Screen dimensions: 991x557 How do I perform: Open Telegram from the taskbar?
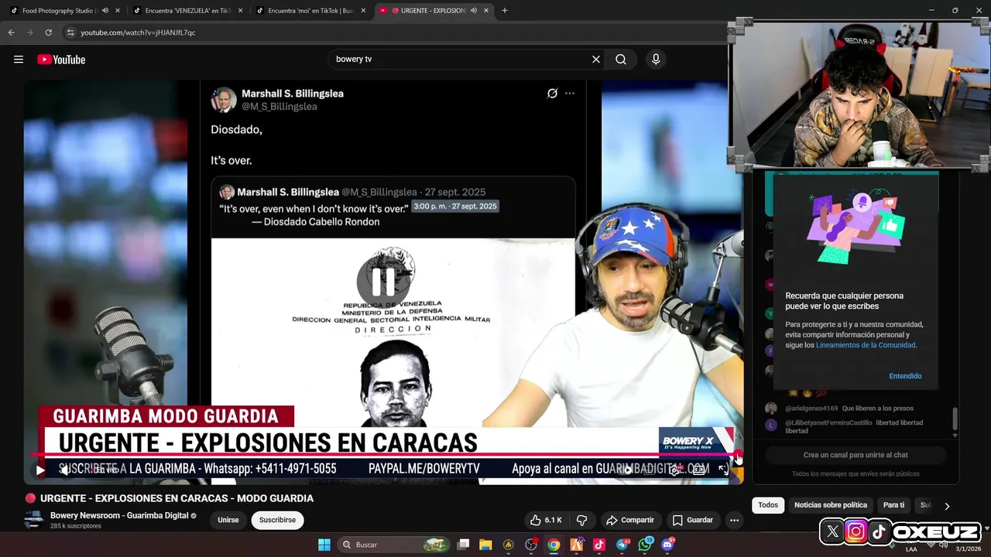pyautogui.click(x=622, y=545)
